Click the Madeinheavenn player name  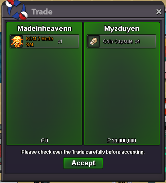coord(44,29)
